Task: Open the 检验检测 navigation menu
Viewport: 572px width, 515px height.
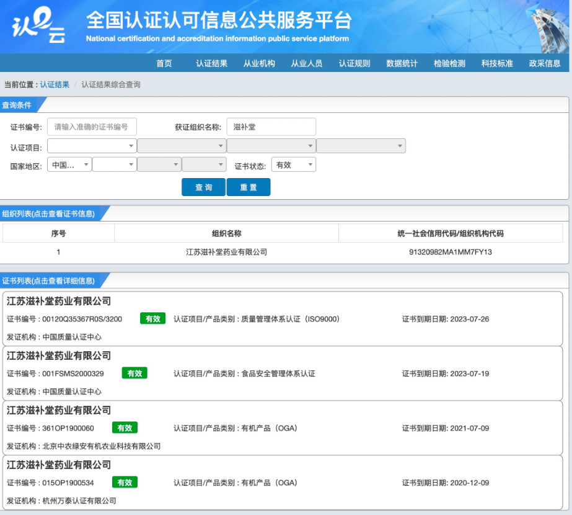Action: coord(449,63)
